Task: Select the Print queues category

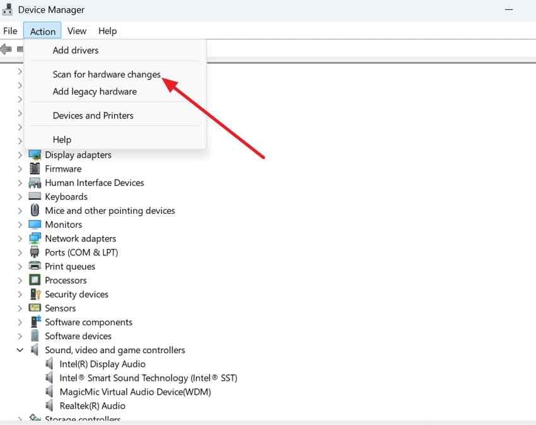Action: (x=70, y=266)
